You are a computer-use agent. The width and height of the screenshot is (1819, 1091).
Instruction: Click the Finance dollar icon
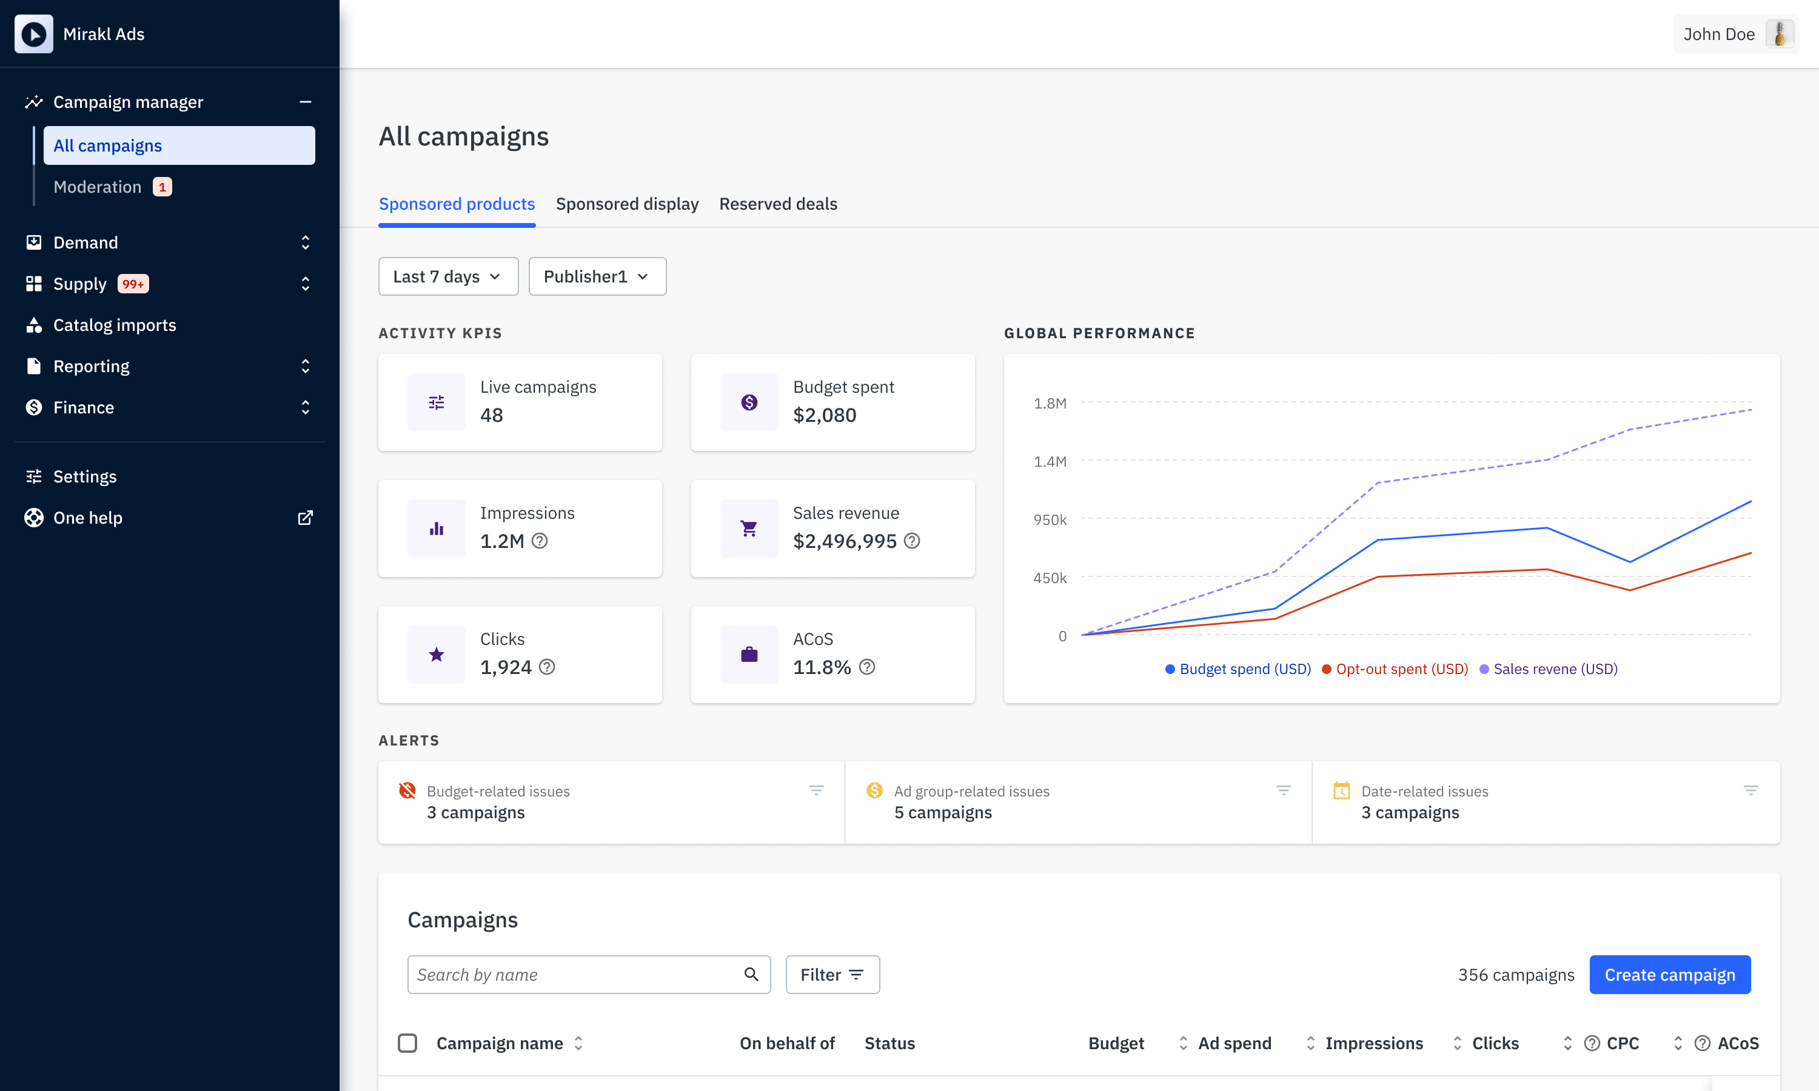(x=34, y=407)
